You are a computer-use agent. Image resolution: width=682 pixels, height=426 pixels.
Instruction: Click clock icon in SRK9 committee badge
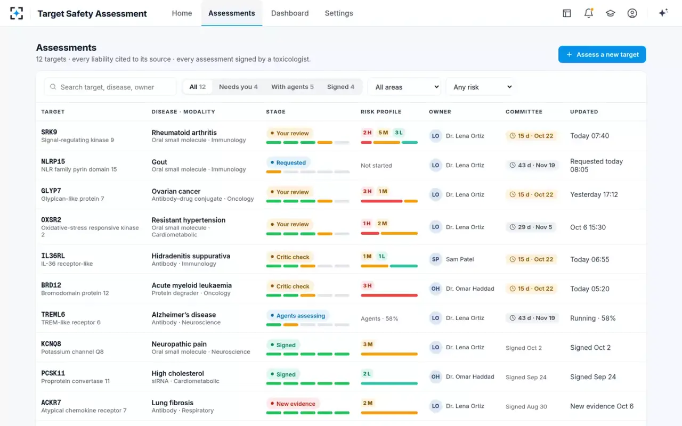coord(513,136)
